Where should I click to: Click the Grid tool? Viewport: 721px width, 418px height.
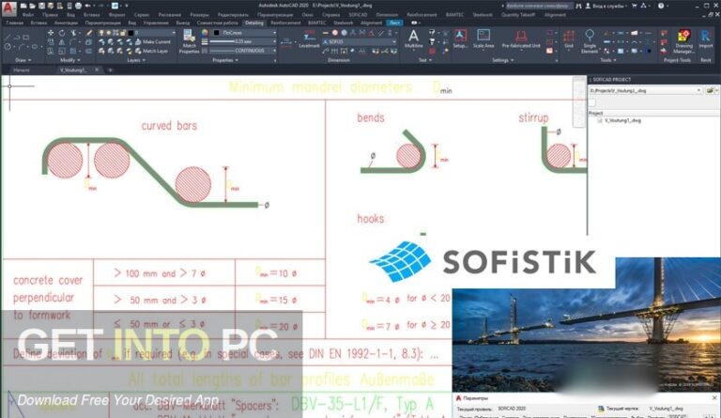[569, 39]
